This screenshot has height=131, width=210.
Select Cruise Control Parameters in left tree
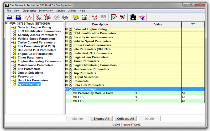tap(36, 42)
